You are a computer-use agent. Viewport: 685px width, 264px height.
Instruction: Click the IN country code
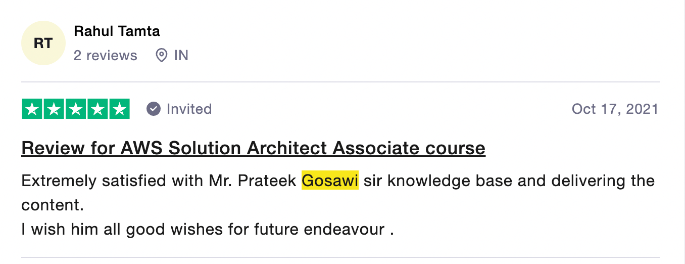coord(181,55)
